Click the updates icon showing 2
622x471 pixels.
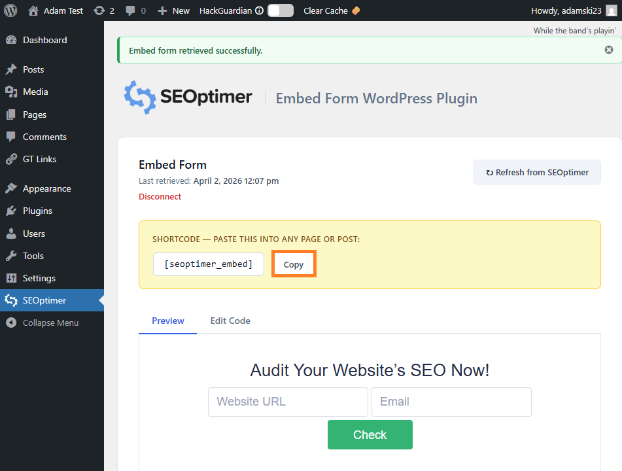99,10
